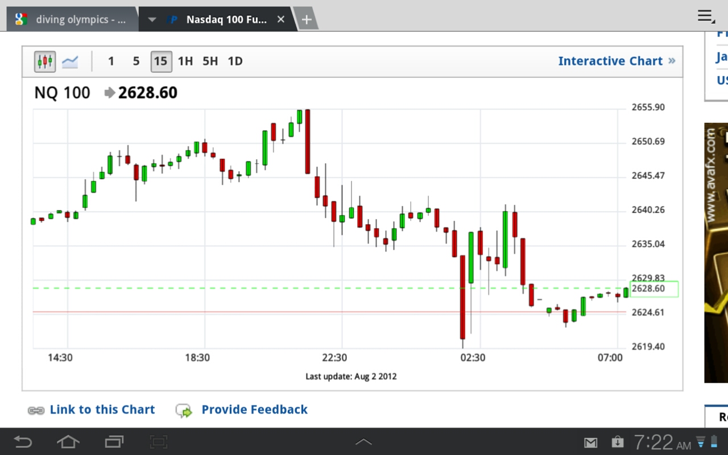Open the download notification icon
The width and height of the screenshot is (728, 455).
617,441
